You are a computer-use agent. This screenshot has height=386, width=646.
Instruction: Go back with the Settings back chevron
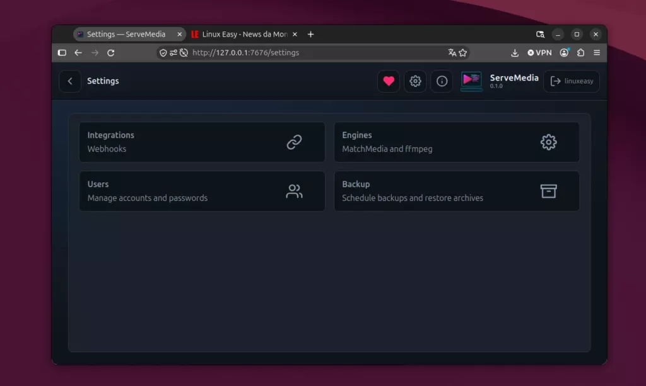pos(70,81)
